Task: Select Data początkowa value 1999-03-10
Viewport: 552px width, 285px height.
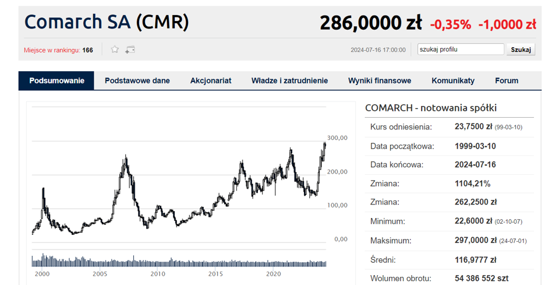Action: tap(475, 146)
